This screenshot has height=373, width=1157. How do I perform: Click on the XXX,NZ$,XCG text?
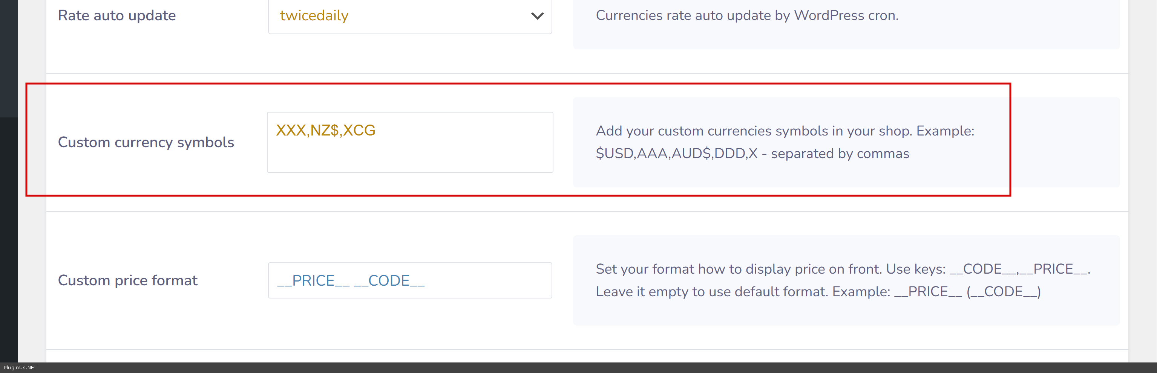[325, 130]
